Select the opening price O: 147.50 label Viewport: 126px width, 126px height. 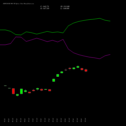click(x=45, y=9)
